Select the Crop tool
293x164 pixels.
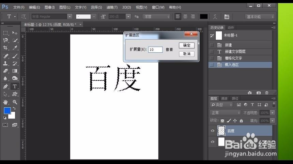click(5, 48)
